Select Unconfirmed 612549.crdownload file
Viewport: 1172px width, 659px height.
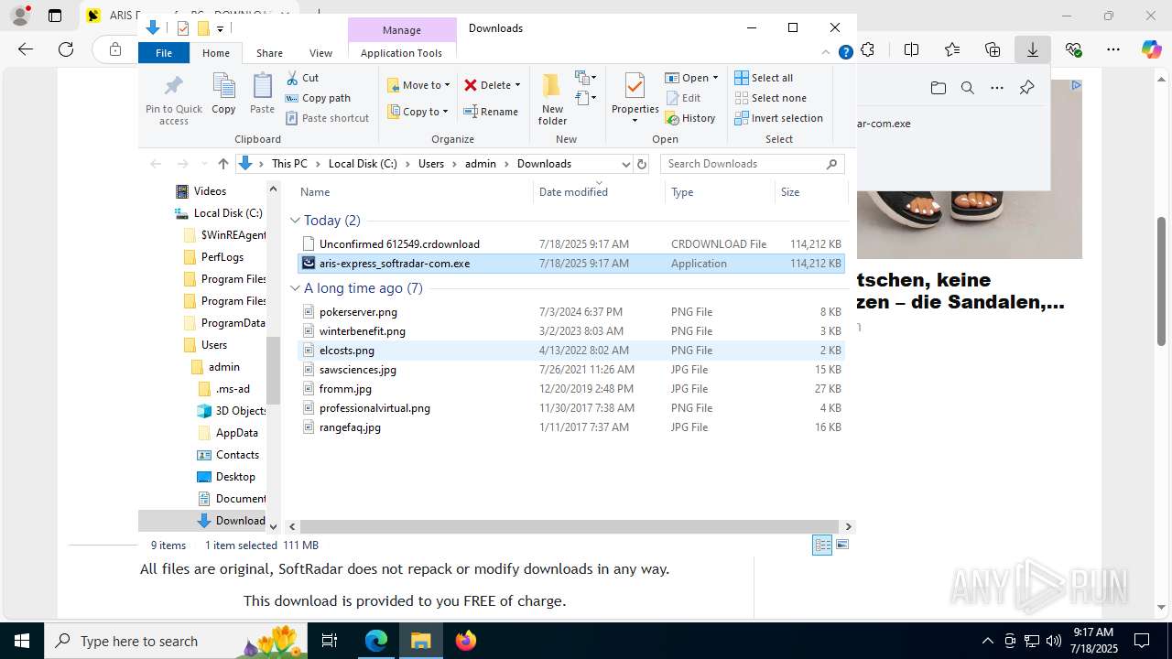tap(570, 244)
